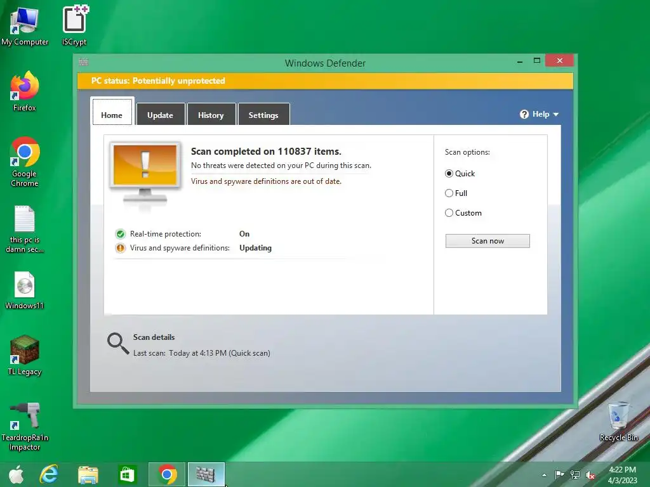650x487 pixels.
Task: Launch Google Chrome desktop shortcut
Action: pyautogui.click(x=25, y=162)
